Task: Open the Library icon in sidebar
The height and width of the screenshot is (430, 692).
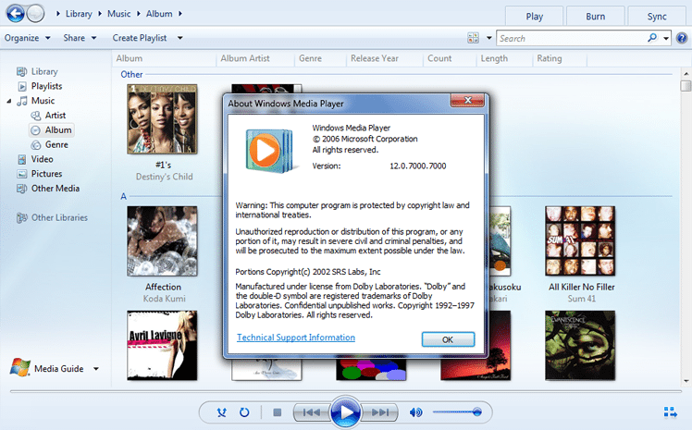Action: [21, 71]
